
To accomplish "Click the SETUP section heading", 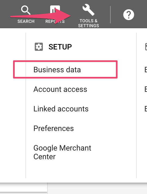I will tap(60, 47).
